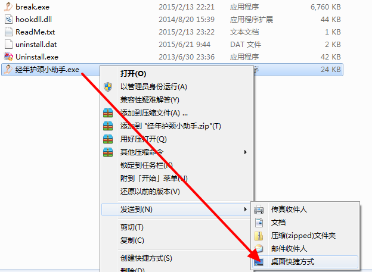Click the ReadMe.txt document icon
The height and width of the screenshot is (272, 372).
click(8, 32)
